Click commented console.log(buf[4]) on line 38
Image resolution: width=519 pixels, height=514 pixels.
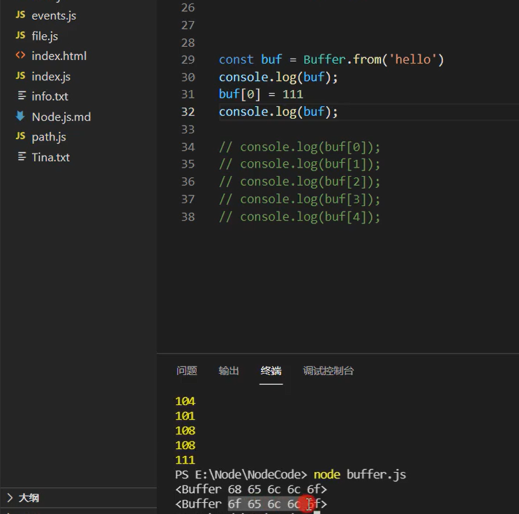pyautogui.click(x=299, y=217)
